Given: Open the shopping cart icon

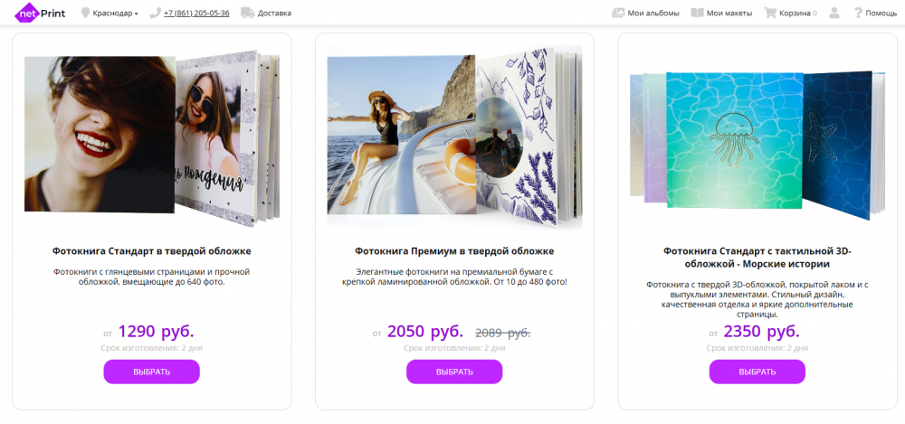Looking at the screenshot, I should click(x=770, y=14).
